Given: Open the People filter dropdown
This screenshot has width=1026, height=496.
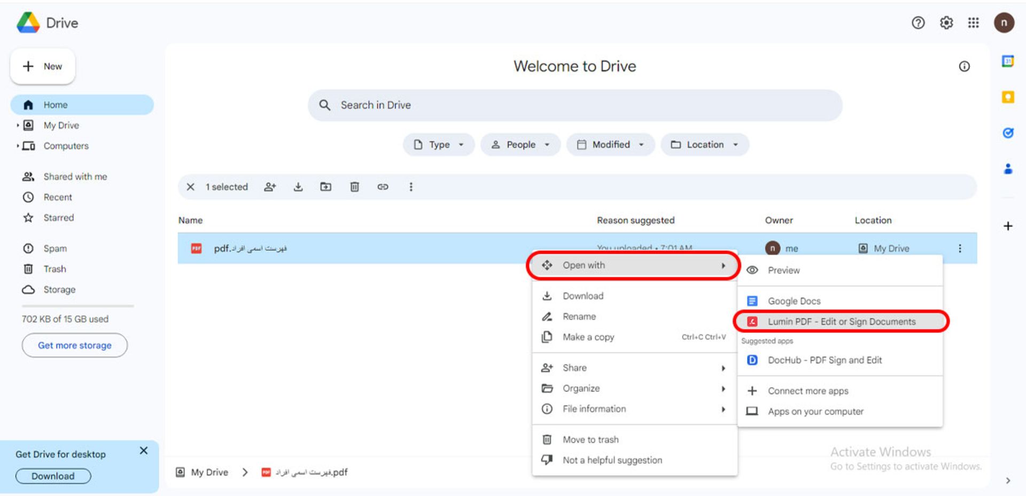Looking at the screenshot, I should click(520, 145).
